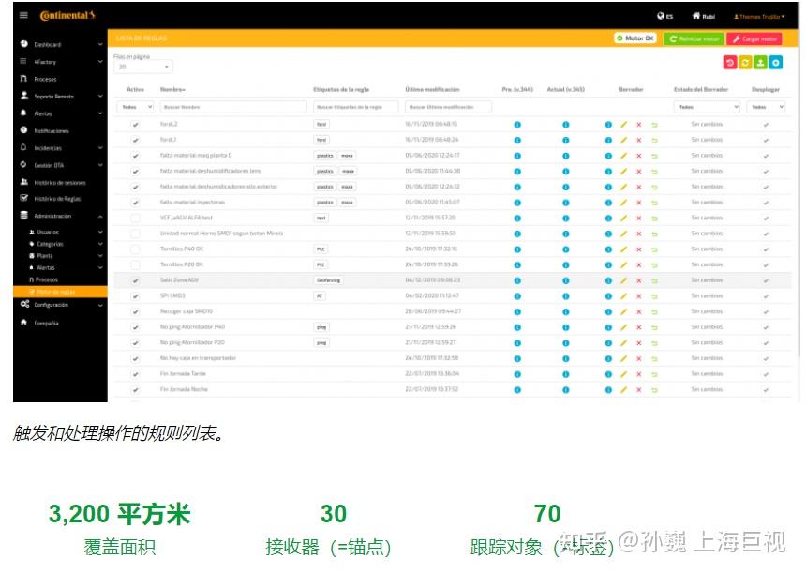Click the blue add rule icon button
The height and width of the screenshot is (574, 806).
point(775,62)
